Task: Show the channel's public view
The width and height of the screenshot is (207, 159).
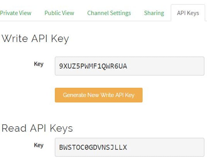Action: point(59,13)
